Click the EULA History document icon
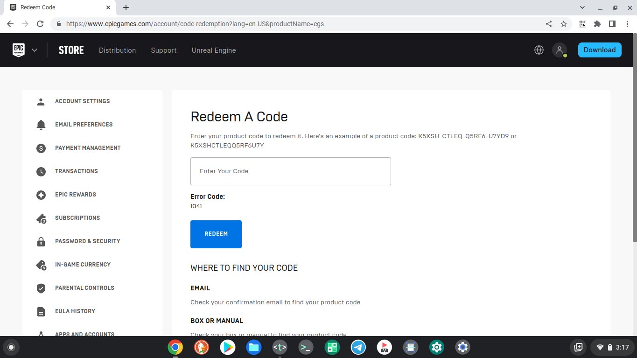This screenshot has height=358, width=637. 41,311
